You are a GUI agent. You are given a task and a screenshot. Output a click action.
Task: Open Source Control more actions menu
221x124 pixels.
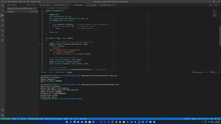click(x=36, y=5)
